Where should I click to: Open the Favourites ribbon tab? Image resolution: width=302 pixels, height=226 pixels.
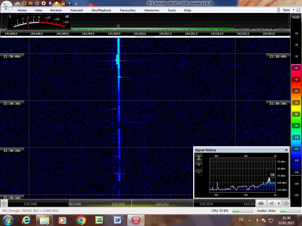tap(128, 10)
